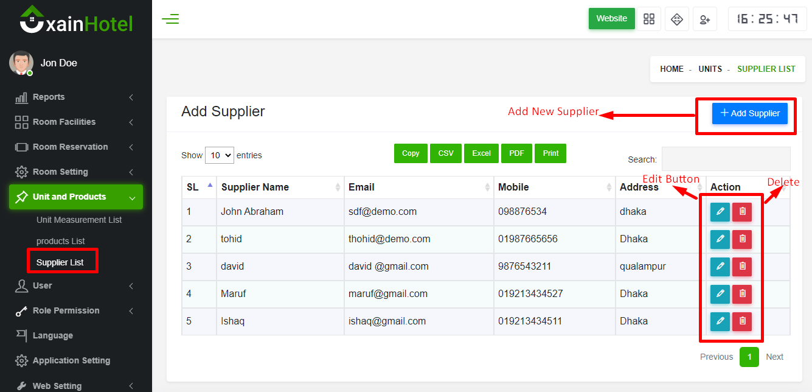The width and height of the screenshot is (812, 392).
Task: Delete supplier tohid using trash icon
Action: click(742, 239)
